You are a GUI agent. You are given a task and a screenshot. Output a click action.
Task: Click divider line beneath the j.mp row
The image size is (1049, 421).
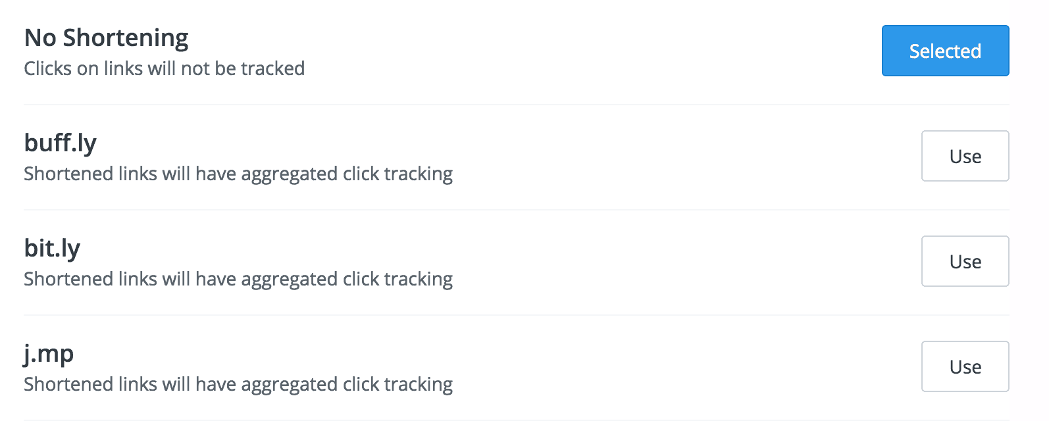point(517,420)
